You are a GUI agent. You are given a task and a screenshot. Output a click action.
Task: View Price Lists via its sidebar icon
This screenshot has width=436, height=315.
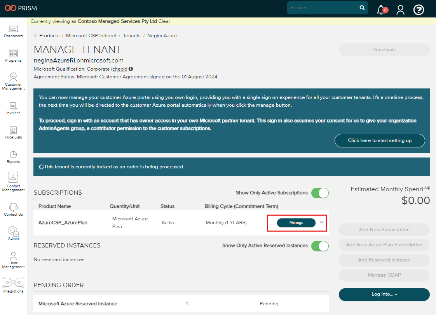click(x=13, y=132)
